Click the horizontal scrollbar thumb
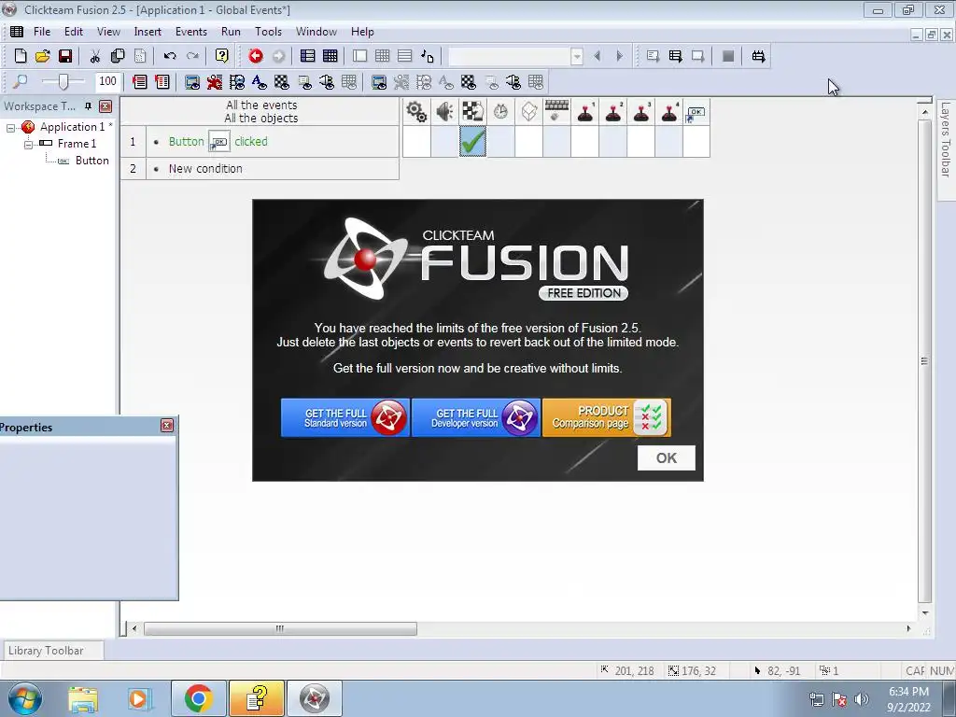The width and height of the screenshot is (956, 717). pos(280,628)
